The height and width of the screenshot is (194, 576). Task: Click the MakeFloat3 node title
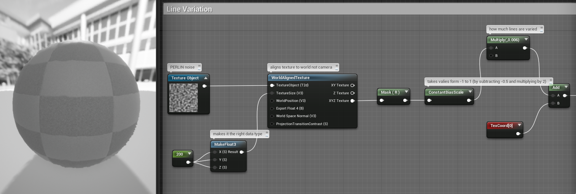tap(225, 144)
